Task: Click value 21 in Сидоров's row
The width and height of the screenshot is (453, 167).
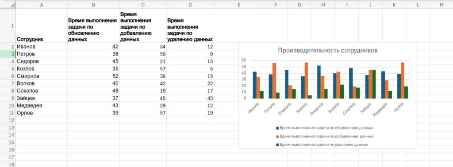Action: point(143,61)
